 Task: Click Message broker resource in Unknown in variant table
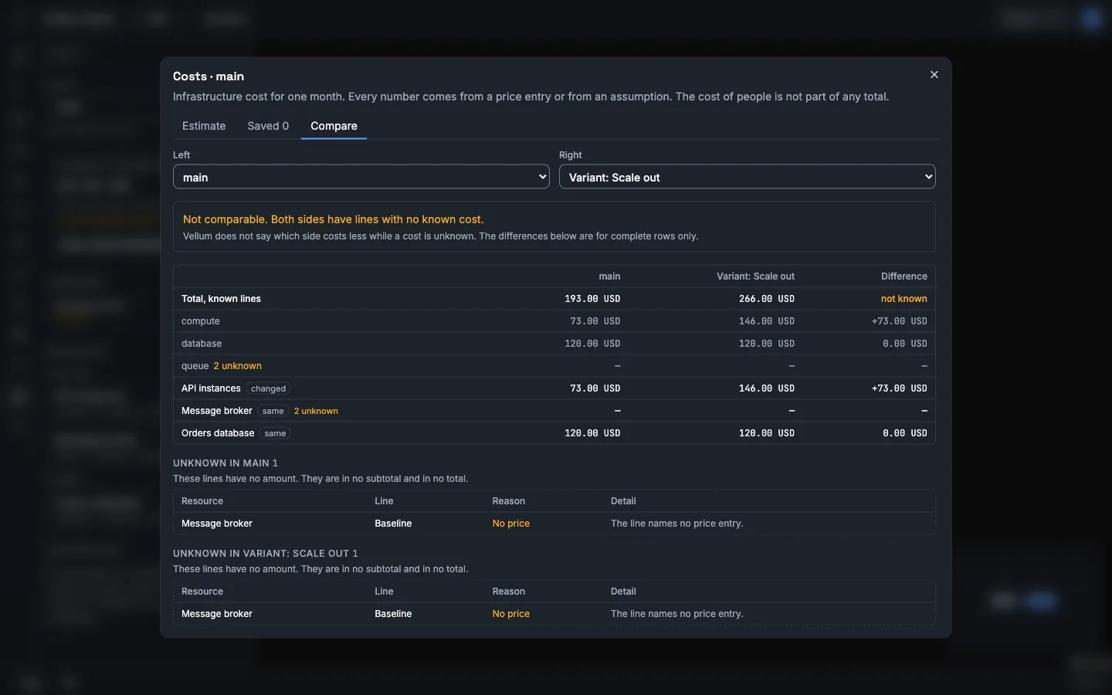[217, 614]
